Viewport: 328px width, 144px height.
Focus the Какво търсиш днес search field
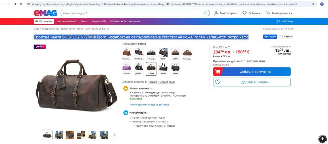pos(133,13)
